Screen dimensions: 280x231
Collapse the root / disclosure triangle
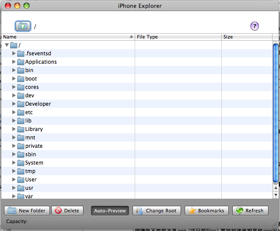tap(7, 45)
